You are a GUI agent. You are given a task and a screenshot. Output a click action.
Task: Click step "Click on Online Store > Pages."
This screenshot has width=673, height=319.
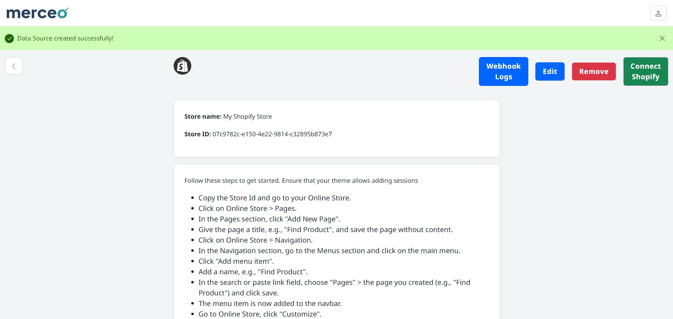(247, 208)
